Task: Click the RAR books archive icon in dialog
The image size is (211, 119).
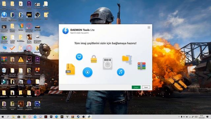Action: click(141, 66)
